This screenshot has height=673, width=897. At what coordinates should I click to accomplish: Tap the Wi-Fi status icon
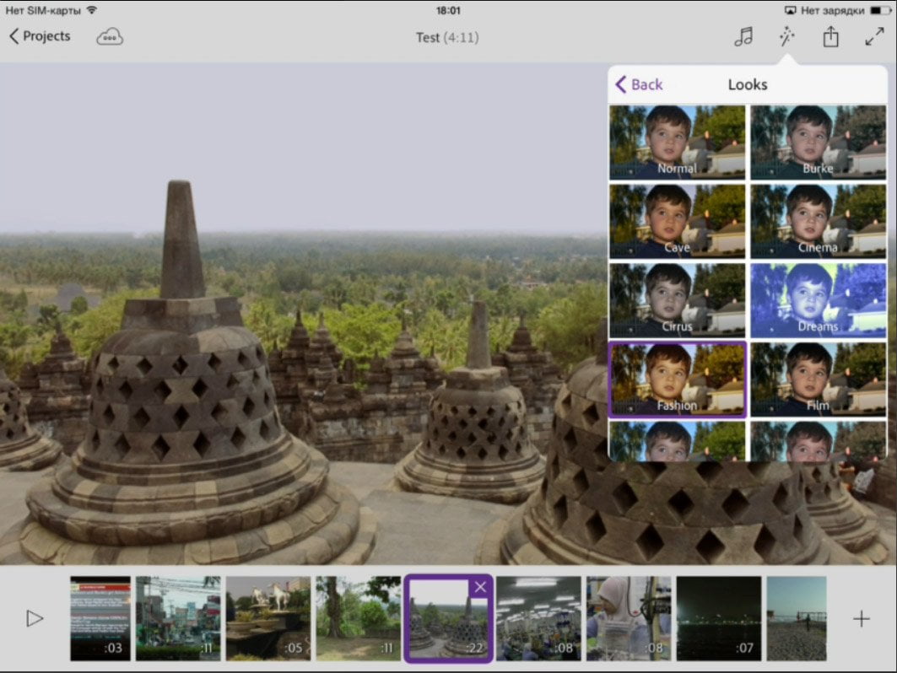click(x=91, y=10)
